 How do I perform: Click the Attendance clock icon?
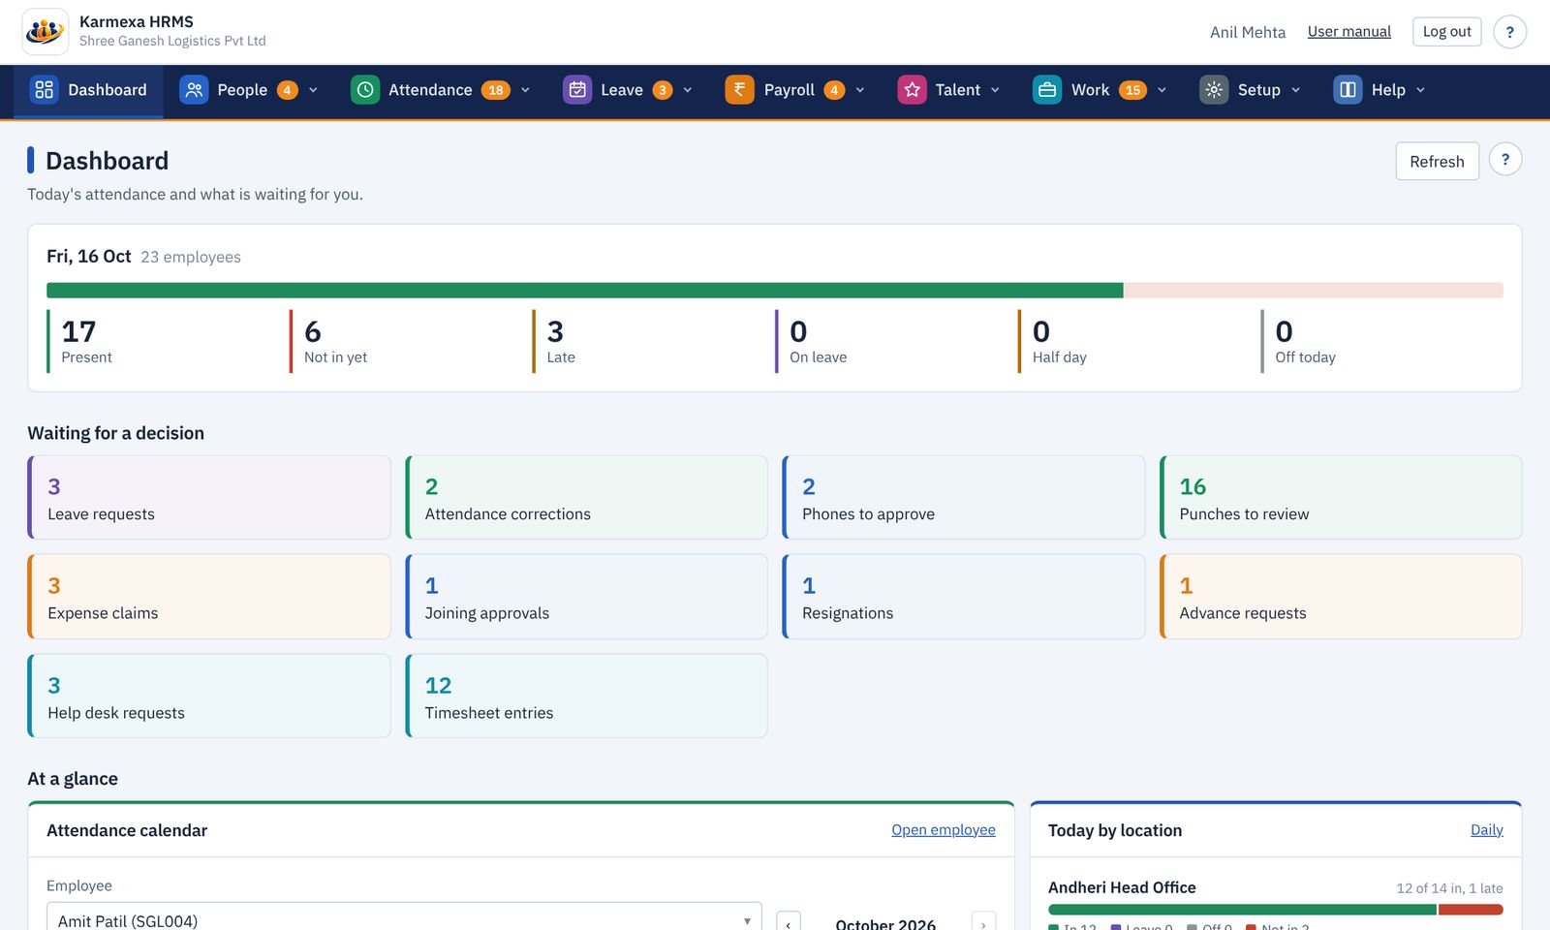(x=365, y=90)
